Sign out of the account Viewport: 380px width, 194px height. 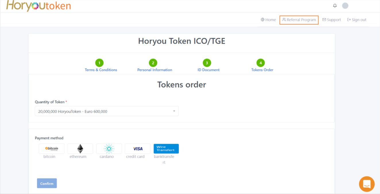[x=357, y=20]
